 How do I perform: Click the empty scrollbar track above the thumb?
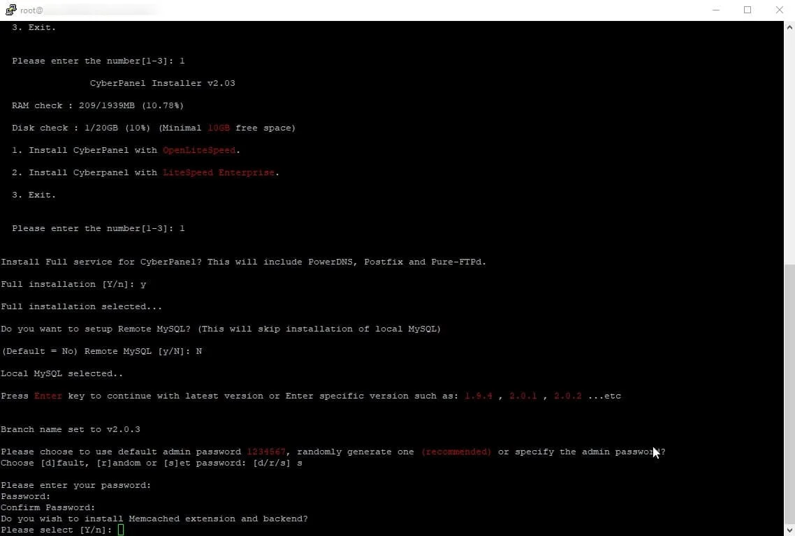click(x=789, y=140)
